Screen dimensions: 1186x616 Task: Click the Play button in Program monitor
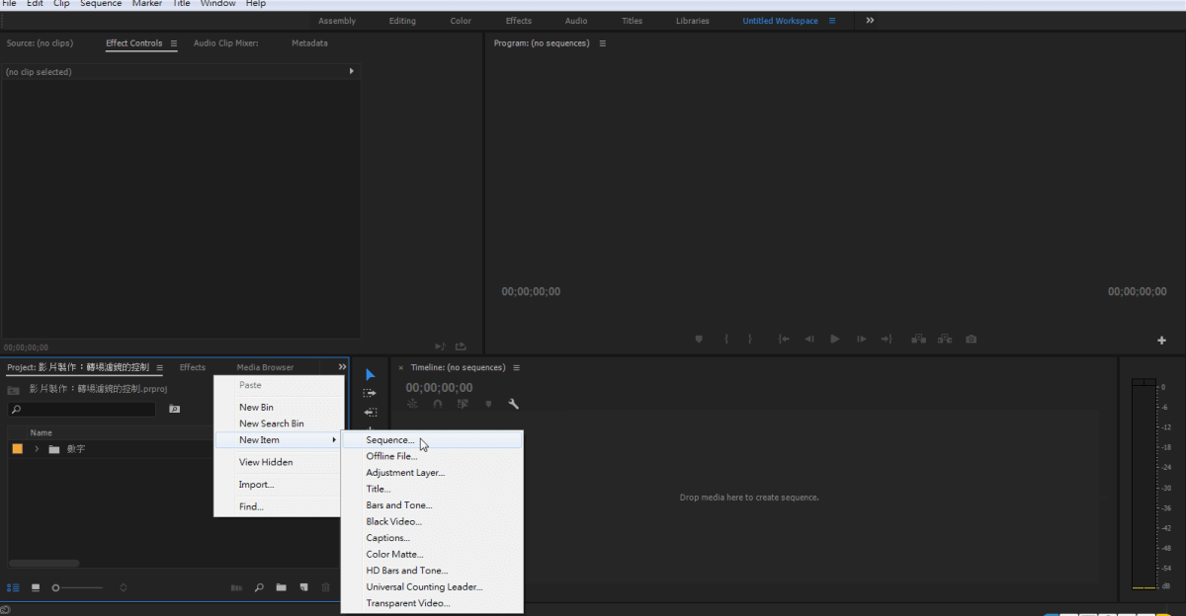point(835,339)
